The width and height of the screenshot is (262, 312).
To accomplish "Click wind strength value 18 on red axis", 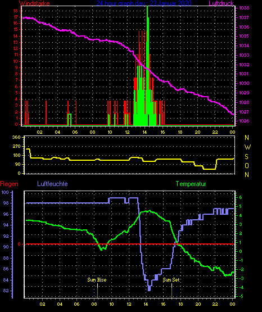I will click(x=16, y=11).
